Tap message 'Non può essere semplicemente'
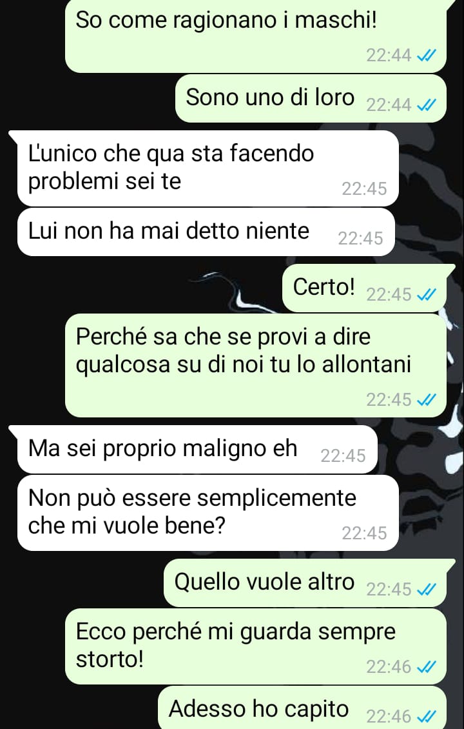464x729 pixels. (x=208, y=514)
